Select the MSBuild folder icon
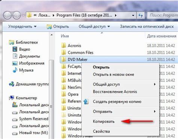 (63, 80)
